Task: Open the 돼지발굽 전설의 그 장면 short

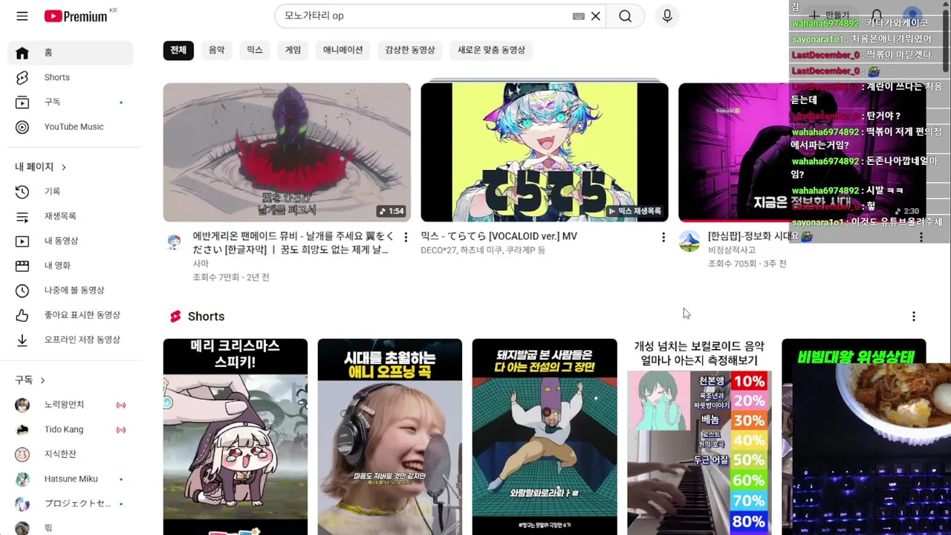Action: [545, 437]
